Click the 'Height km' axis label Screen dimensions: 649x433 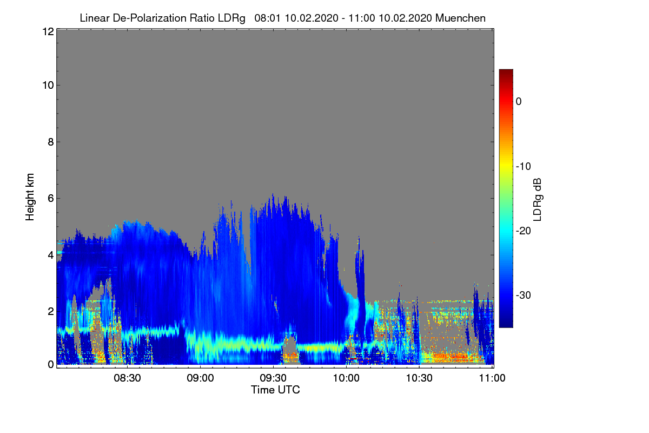click(30, 197)
